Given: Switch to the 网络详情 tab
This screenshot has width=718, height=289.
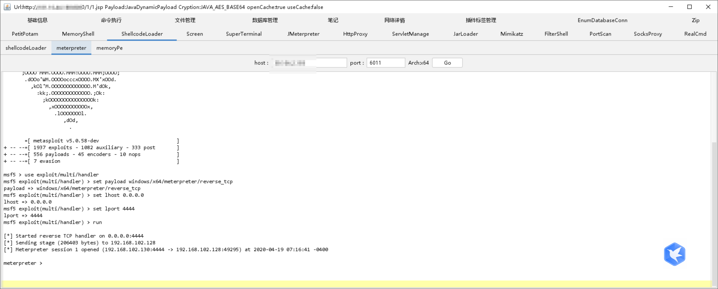Looking at the screenshot, I should (x=395, y=20).
